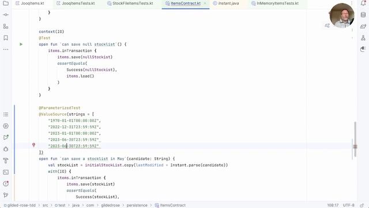Open the Project folder tool window

6,3
